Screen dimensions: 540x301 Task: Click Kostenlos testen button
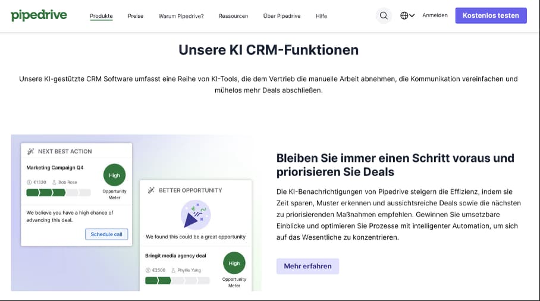[x=491, y=15]
